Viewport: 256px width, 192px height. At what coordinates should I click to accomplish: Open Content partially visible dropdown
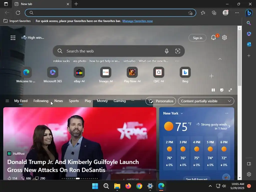click(206, 101)
